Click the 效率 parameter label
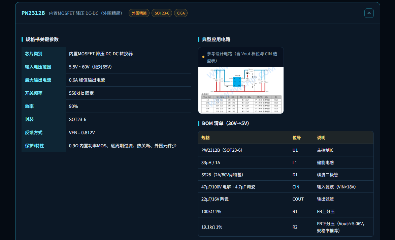 coord(29,106)
